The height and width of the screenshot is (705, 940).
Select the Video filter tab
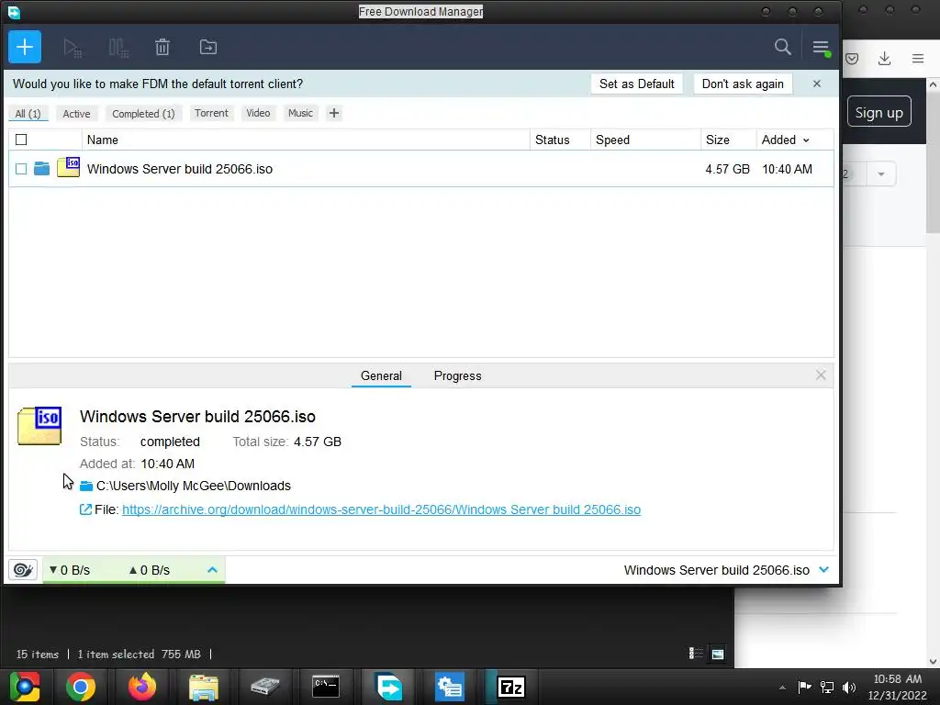(x=258, y=113)
